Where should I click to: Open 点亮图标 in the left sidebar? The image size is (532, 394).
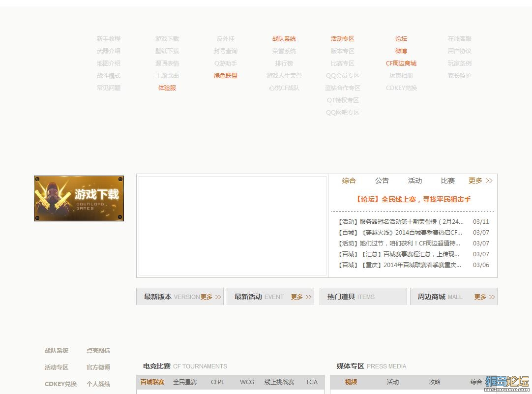98,351
